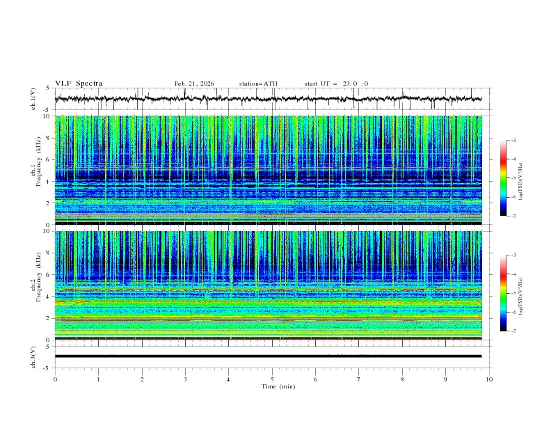
Task: Click the 8 minute tick label
Action: tap(402, 379)
